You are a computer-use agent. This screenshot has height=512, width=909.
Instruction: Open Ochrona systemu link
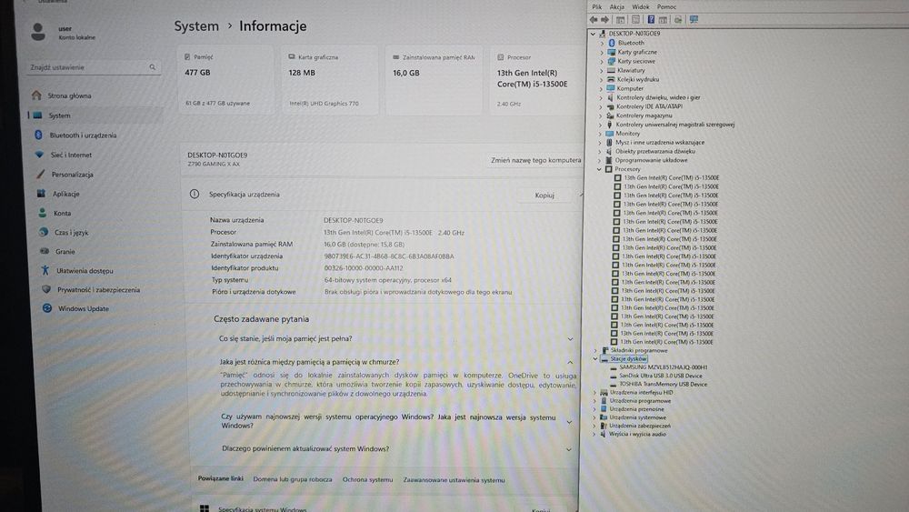(367, 479)
